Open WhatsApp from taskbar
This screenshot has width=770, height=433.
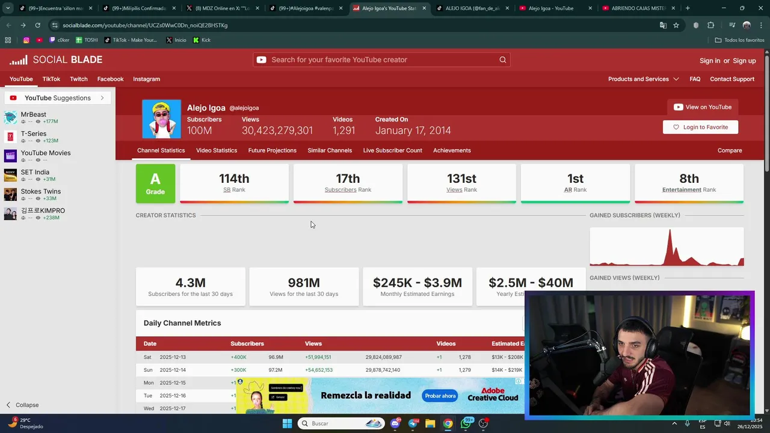pyautogui.click(x=466, y=423)
